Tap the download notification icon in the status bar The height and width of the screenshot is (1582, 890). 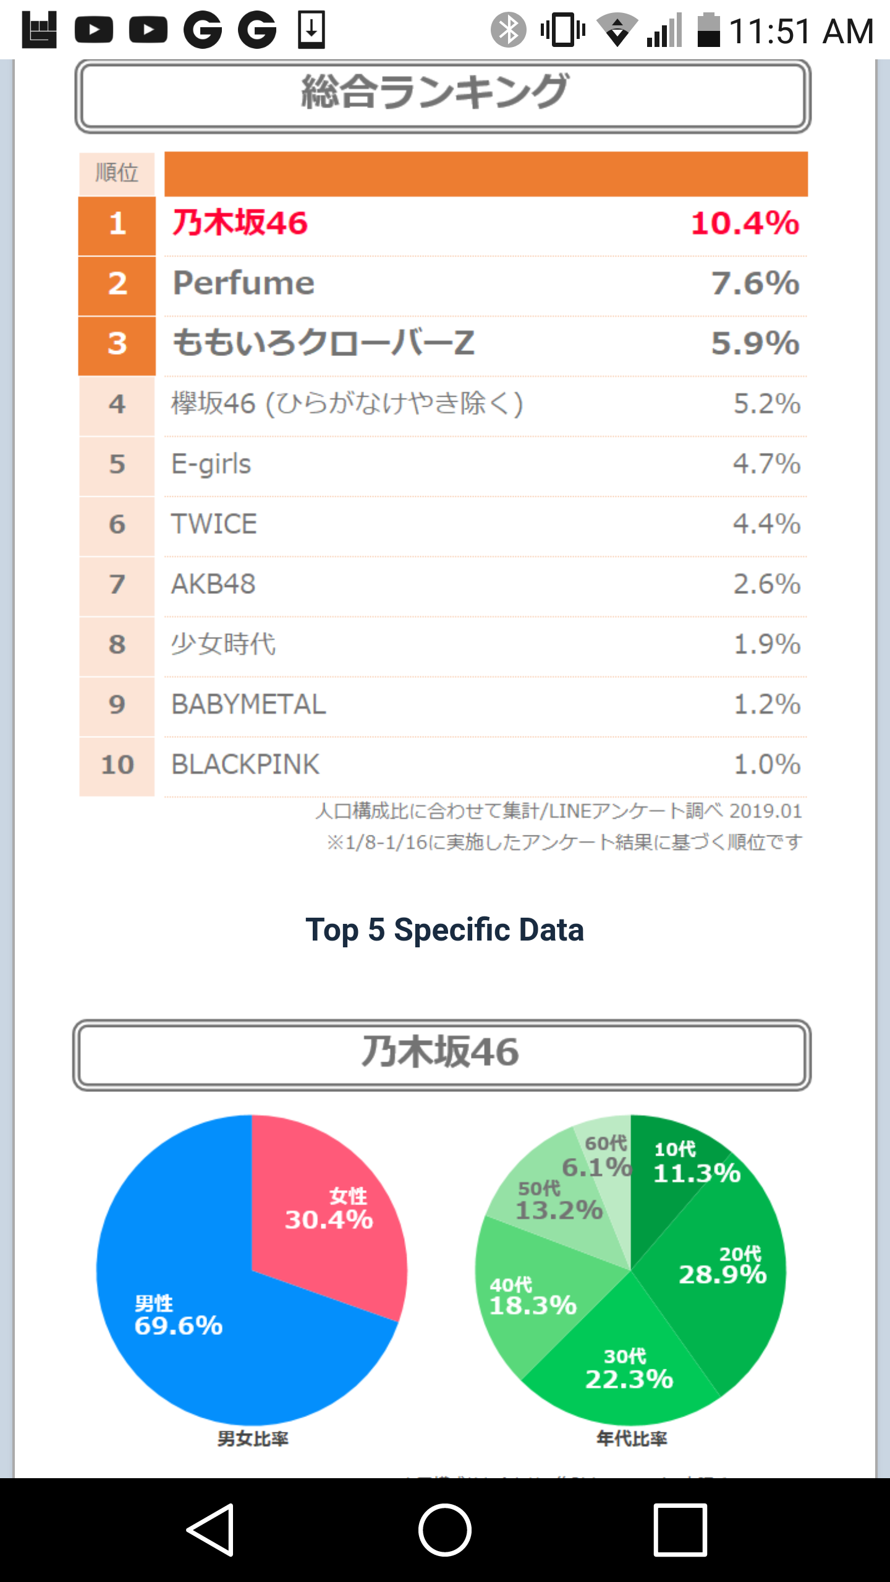coord(311,30)
